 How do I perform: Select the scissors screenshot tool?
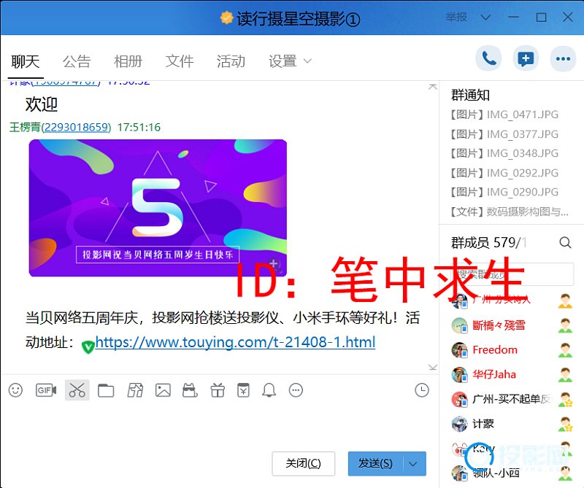tap(77, 390)
